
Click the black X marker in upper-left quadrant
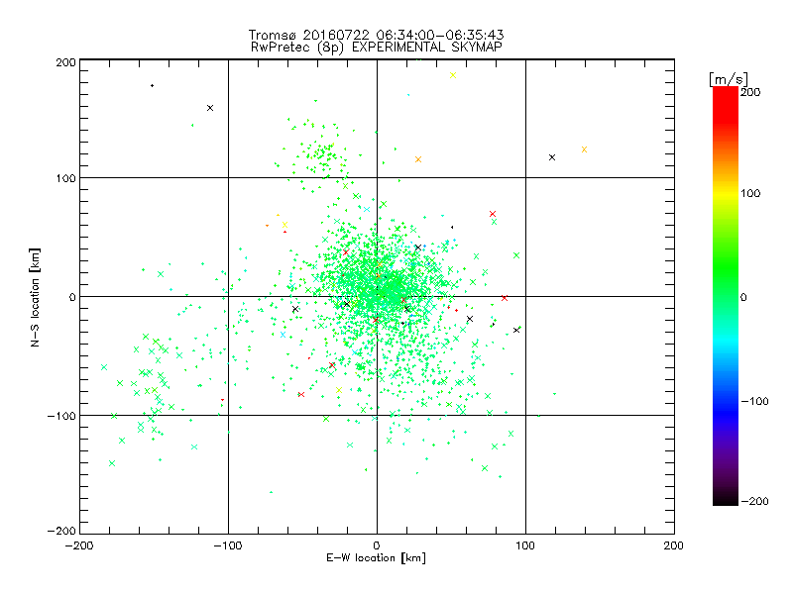pos(210,108)
